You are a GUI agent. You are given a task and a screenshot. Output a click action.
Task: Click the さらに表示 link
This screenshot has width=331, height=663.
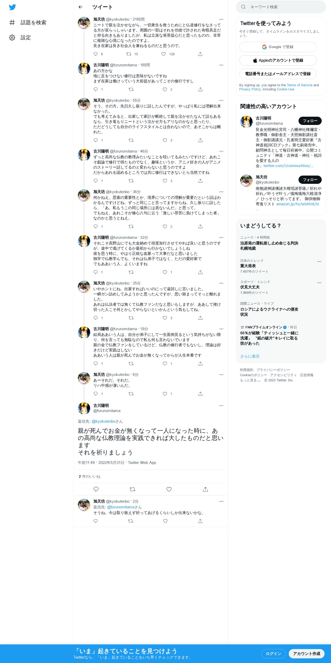[250, 356]
